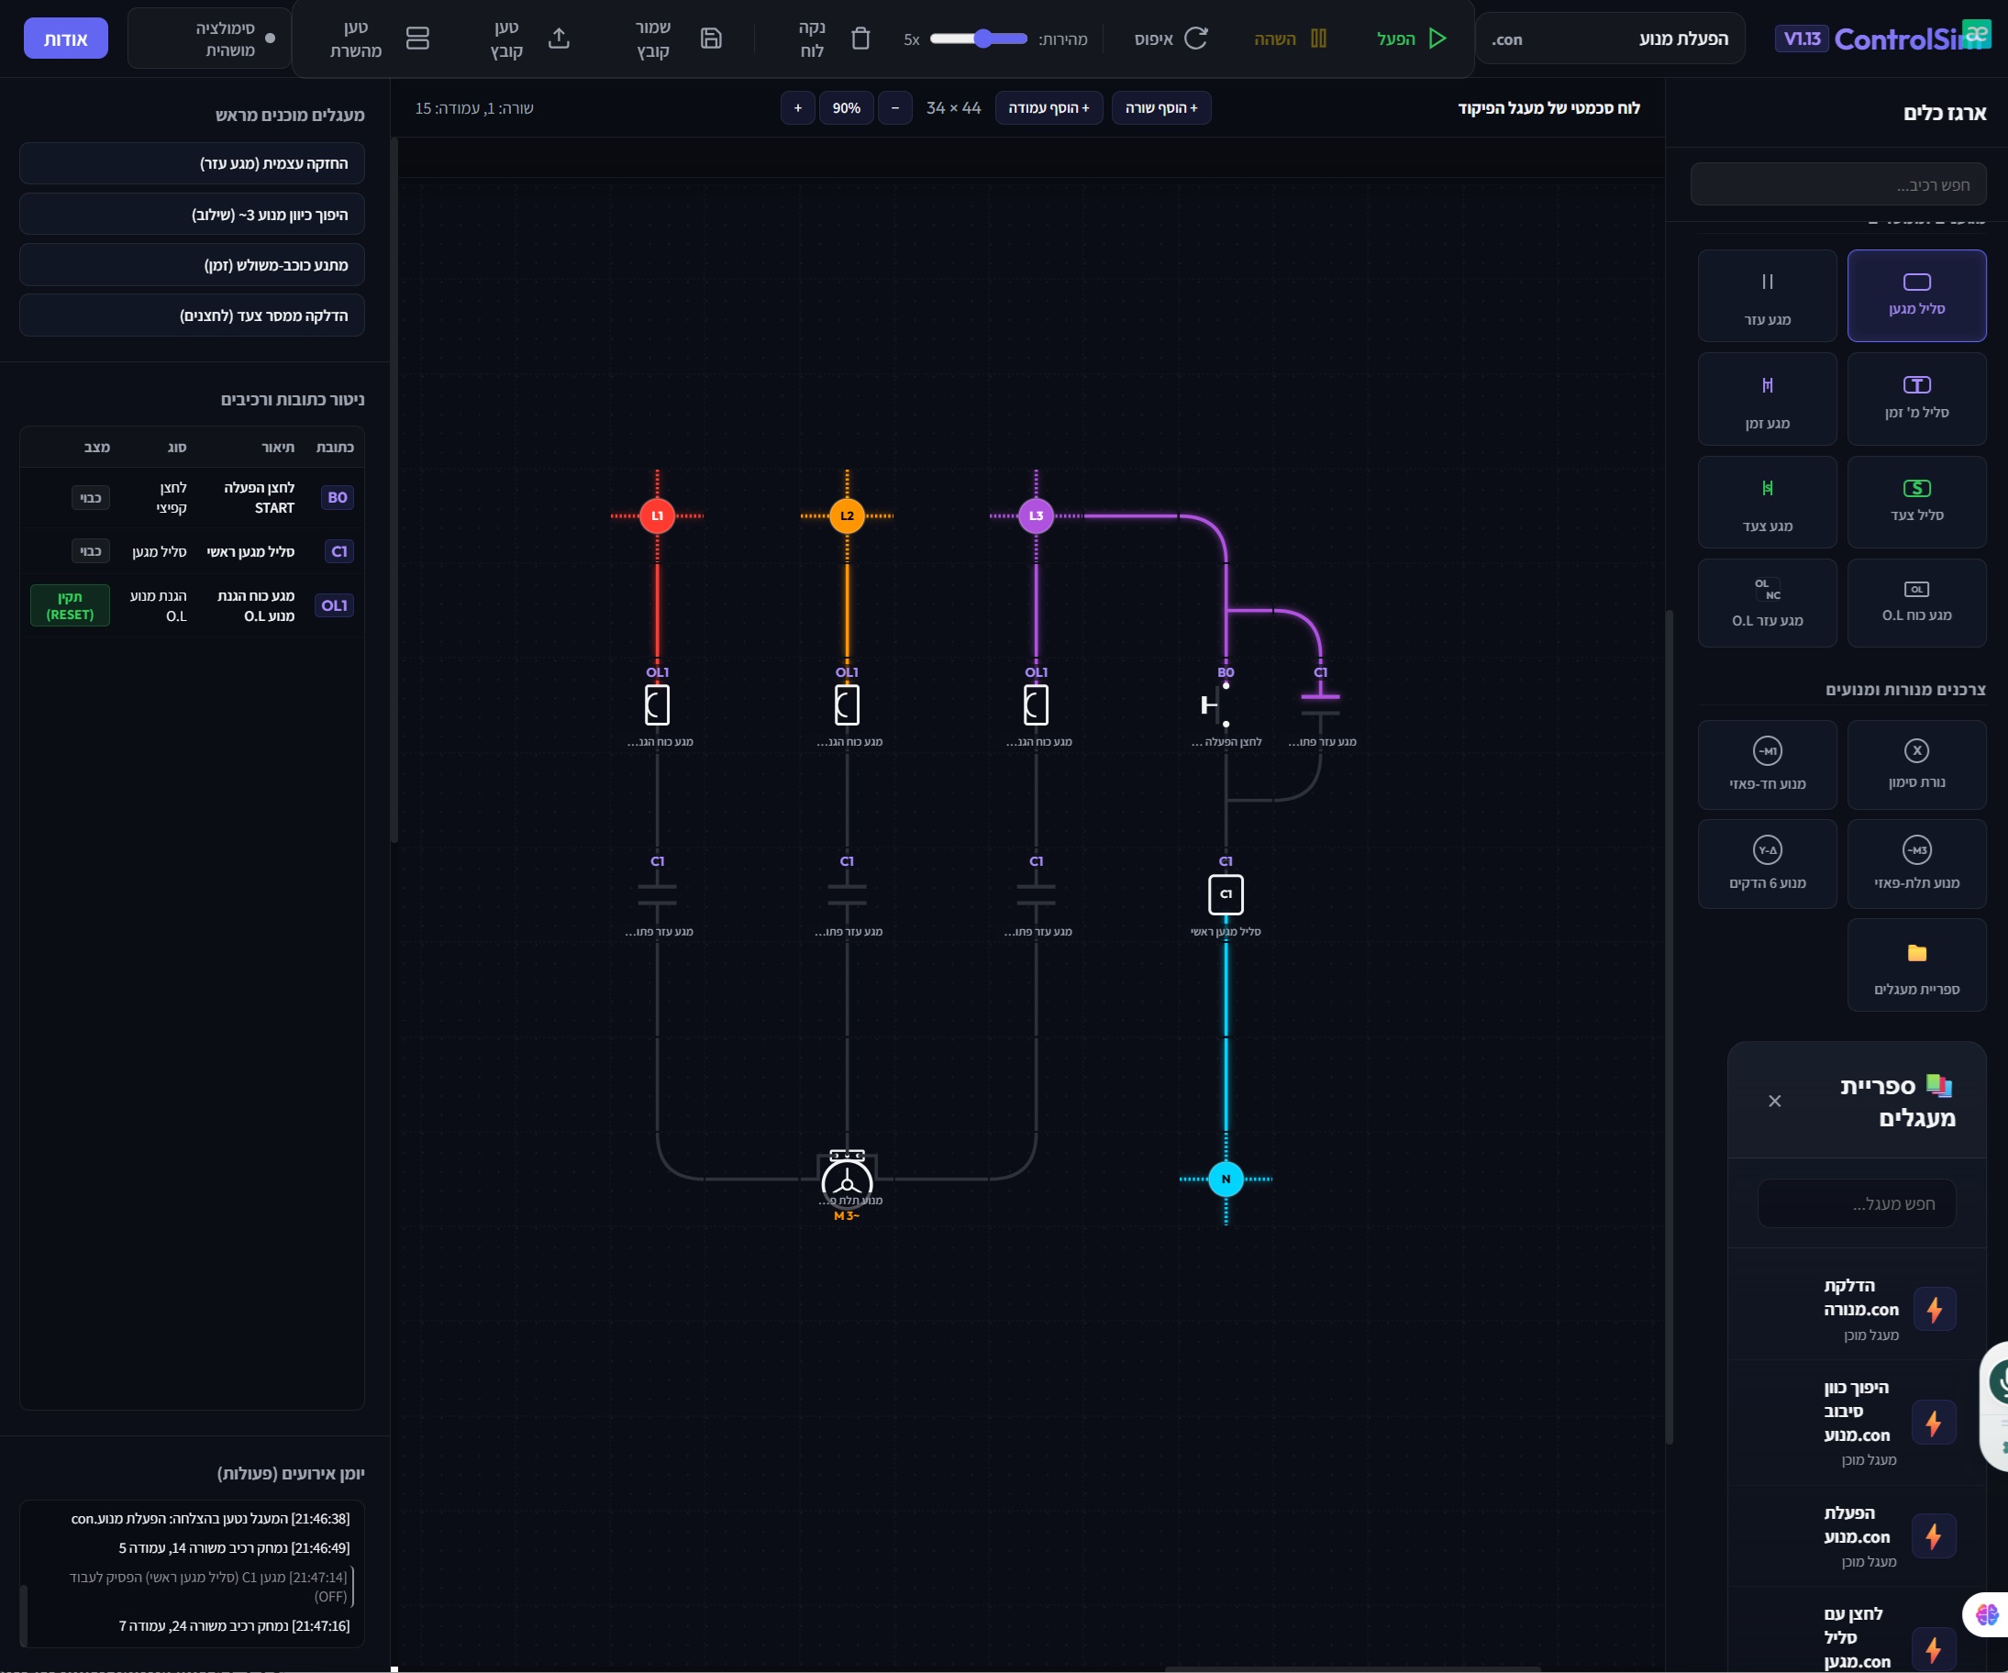This screenshot has height=1673, width=2008.
Task: Click the B0 address badge
Action: 338,497
